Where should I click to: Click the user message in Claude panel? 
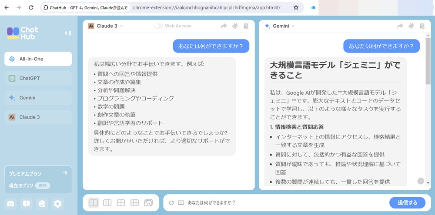point(211,46)
